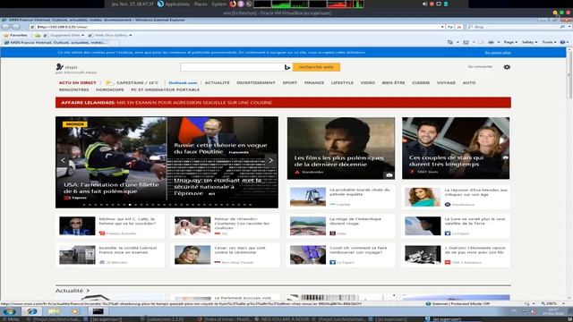Expand the IE Safety dropdown menu
The image size is (573, 322).
click(529, 42)
